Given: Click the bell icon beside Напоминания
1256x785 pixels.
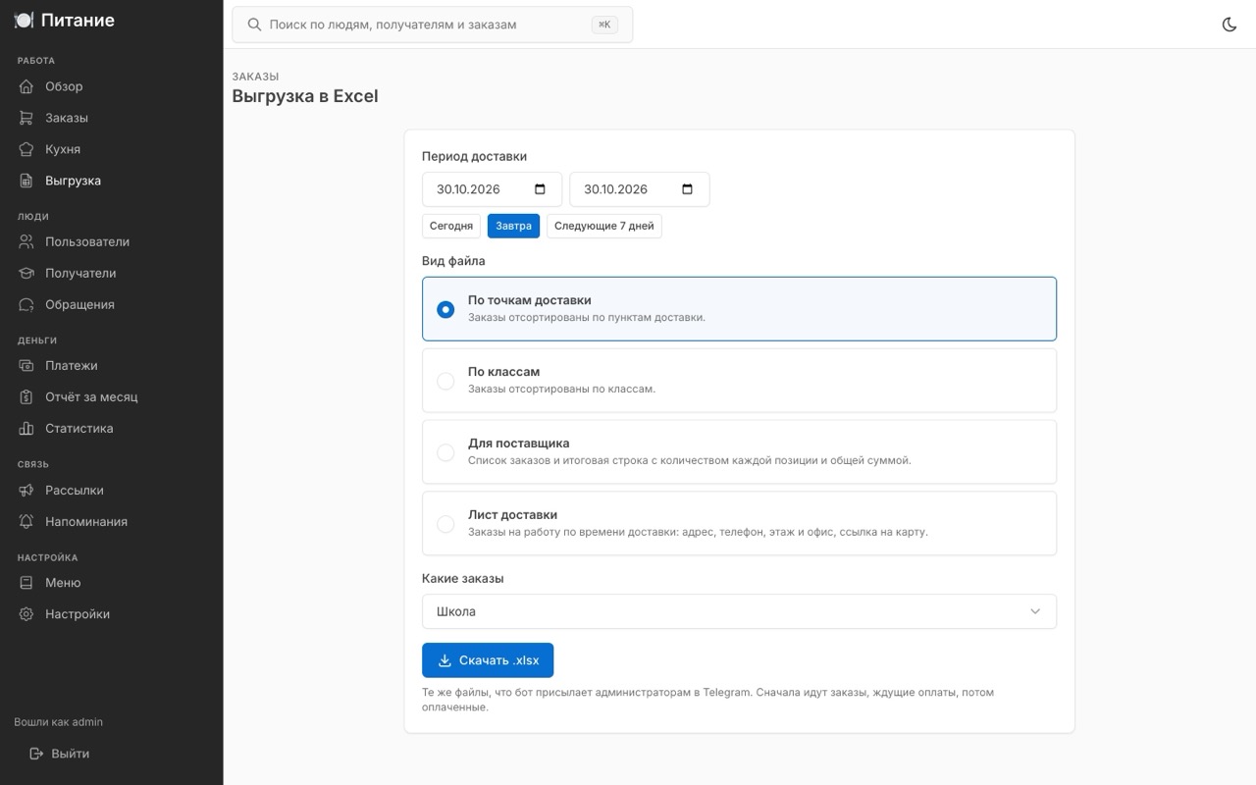Looking at the screenshot, I should click(x=26, y=521).
